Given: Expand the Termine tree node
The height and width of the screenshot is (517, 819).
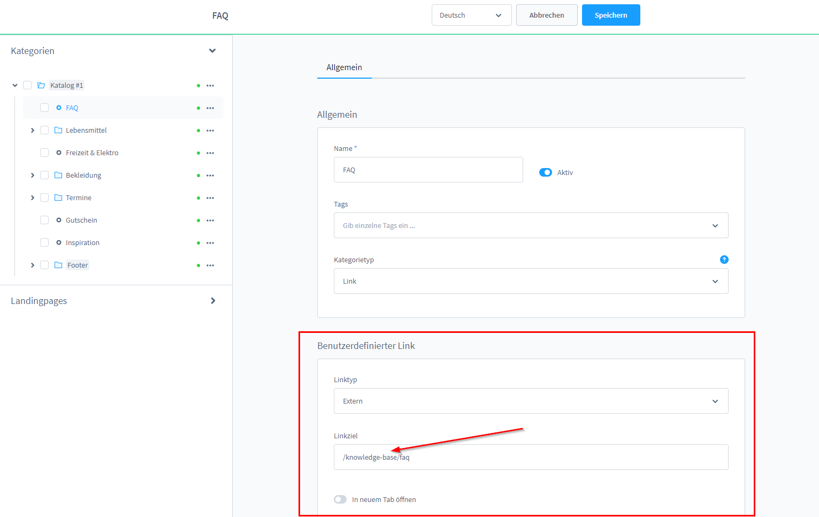Looking at the screenshot, I should coord(33,197).
